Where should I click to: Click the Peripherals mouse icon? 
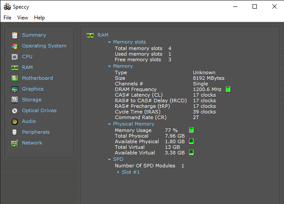click(15, 132)
